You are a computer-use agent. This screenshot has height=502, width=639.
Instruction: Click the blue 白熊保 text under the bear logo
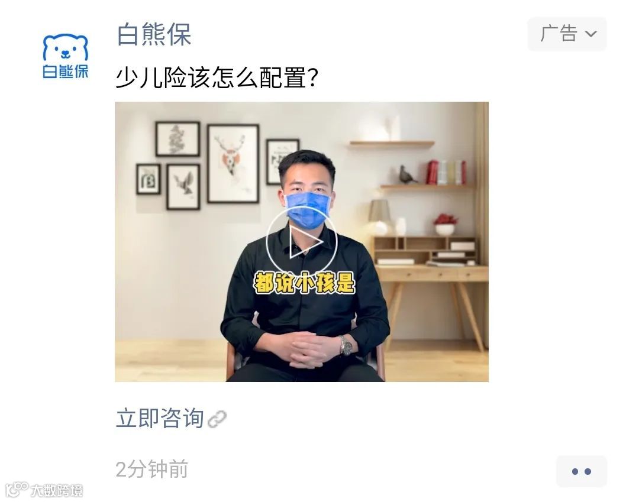[x=66, y=71]
